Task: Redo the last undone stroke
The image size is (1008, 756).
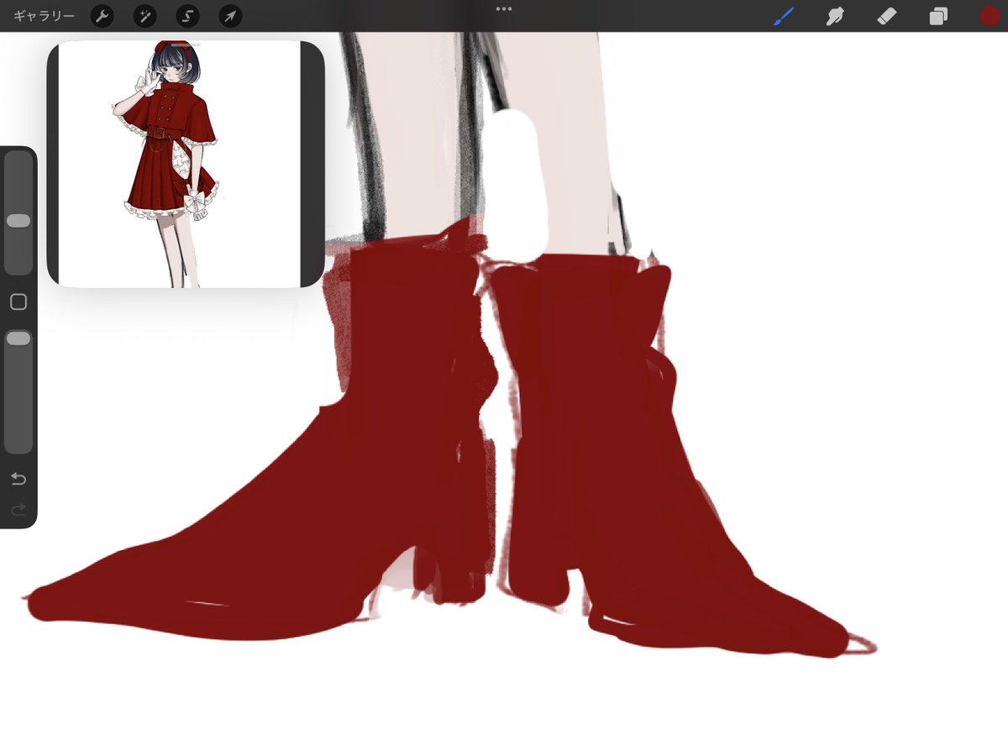Action: [x=18, y=509]
